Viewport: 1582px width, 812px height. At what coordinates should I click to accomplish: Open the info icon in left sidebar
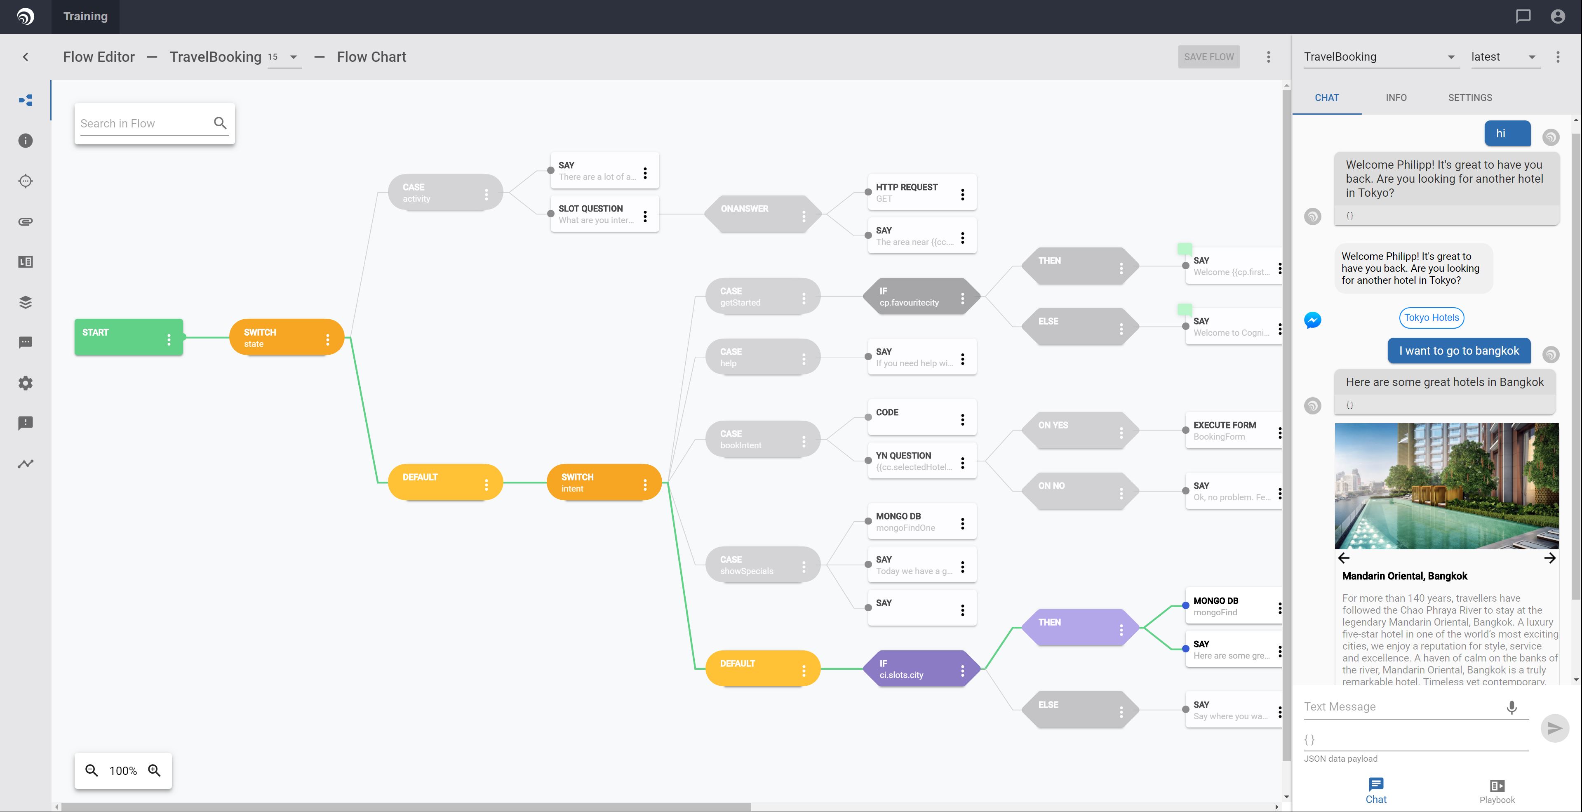25,141
